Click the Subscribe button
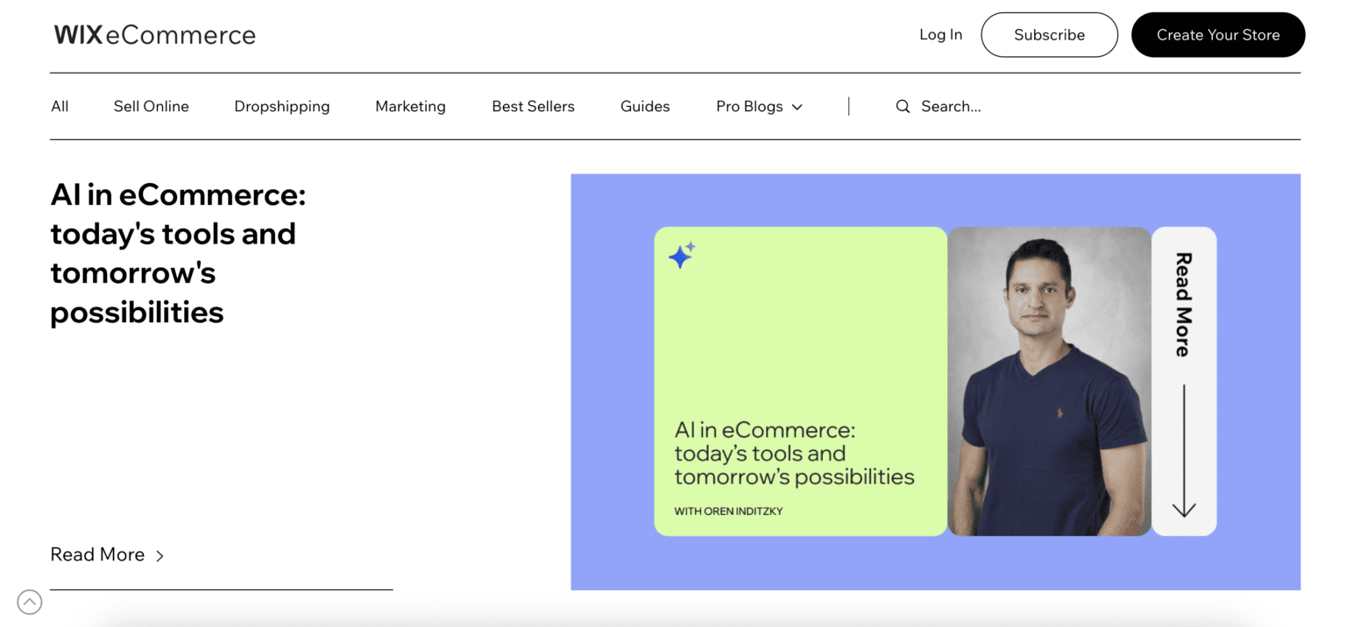The height and width of the screenshot is (627, 1346). 1049,35
